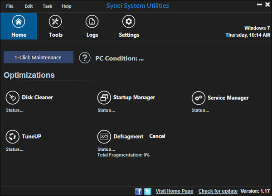Launch TuneUP via its circular arrows icon

pyautogui.click(x=12, y=136)
